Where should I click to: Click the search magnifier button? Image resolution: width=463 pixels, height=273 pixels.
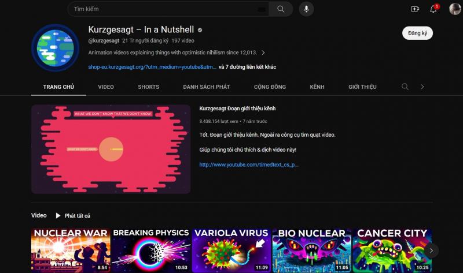(x=281, y=9)
